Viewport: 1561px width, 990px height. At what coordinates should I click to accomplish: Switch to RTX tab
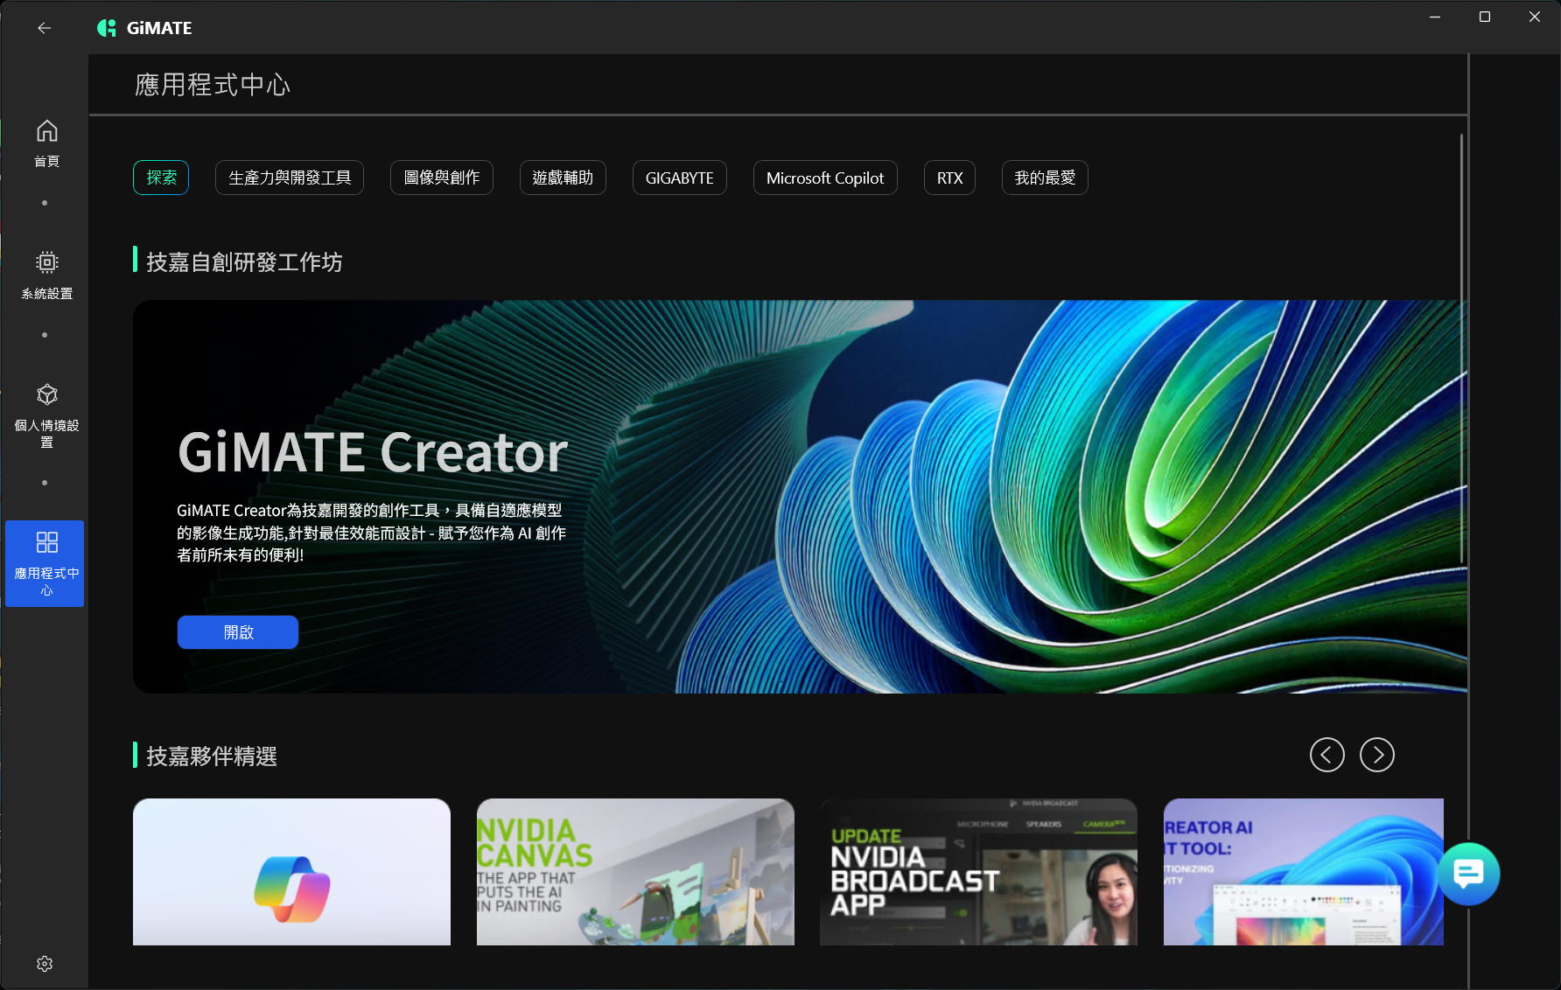click(949, 178)
